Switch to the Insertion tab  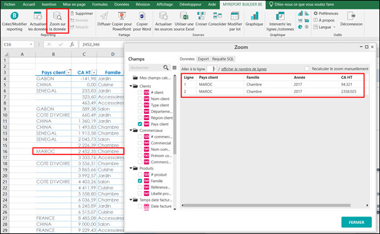[49, 4]
